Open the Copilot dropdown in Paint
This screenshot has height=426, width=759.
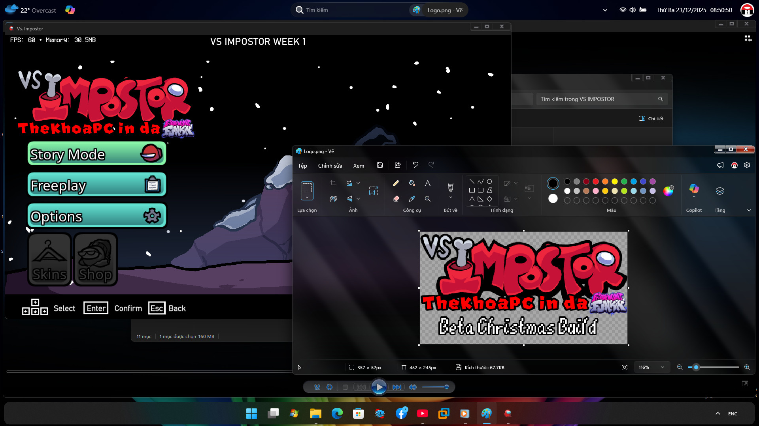coord(694,196)
